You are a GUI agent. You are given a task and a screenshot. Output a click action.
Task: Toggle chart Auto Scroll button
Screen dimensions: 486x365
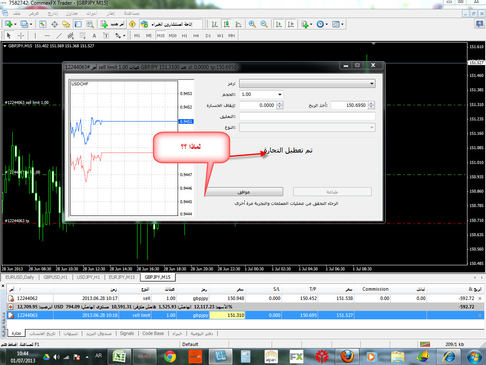pos(278,24)
